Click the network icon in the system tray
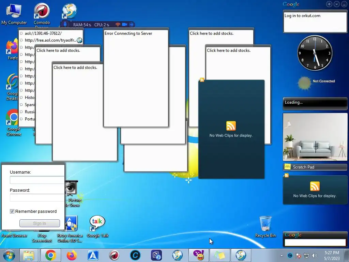The width and height of the screenshot is (349, 262). click(306, 256)
